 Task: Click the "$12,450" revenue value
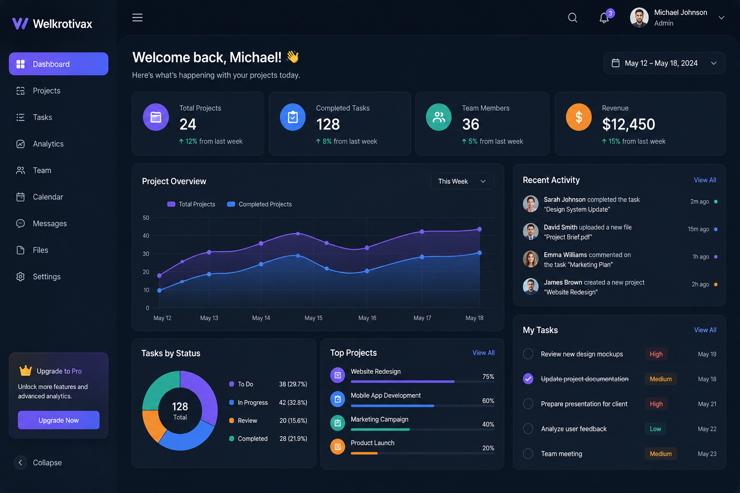click(x=628, y=124)
